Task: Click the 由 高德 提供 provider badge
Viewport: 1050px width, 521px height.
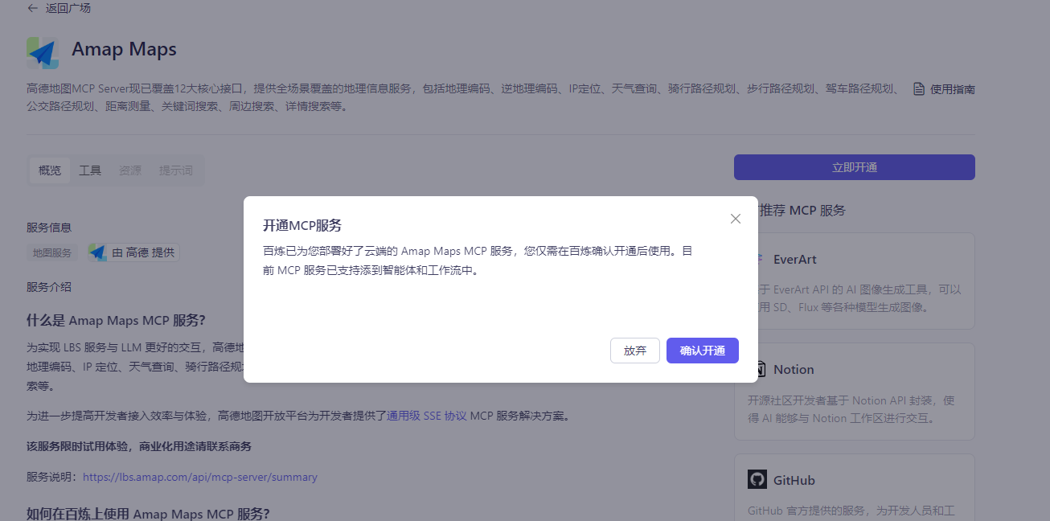Action: click(x=133, y=252)
